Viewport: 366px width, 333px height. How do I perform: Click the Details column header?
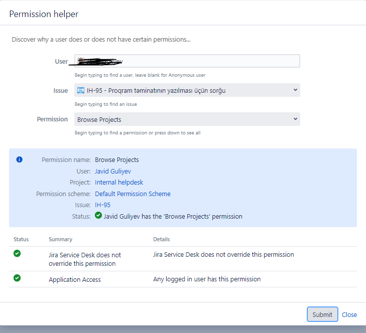pos(161,239)
